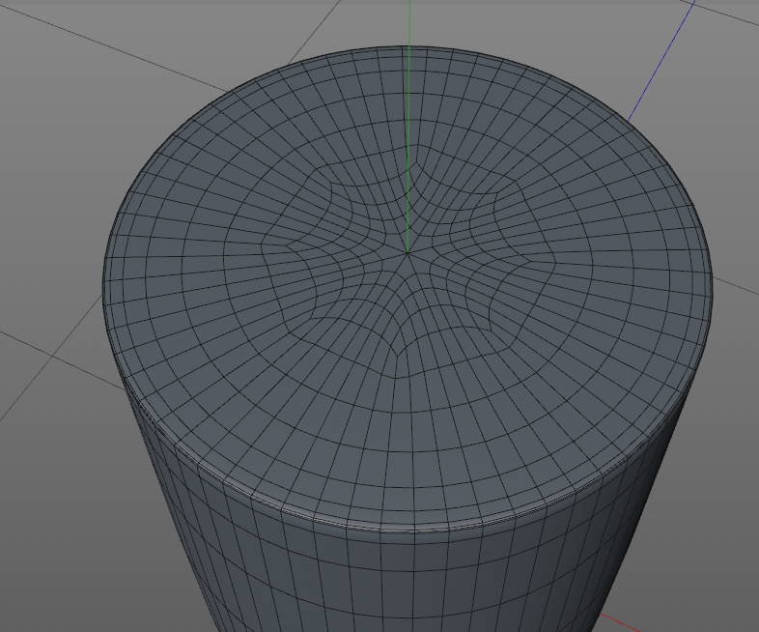Click the blue Z axis line behind the cylinder

(x=661, y=61)
